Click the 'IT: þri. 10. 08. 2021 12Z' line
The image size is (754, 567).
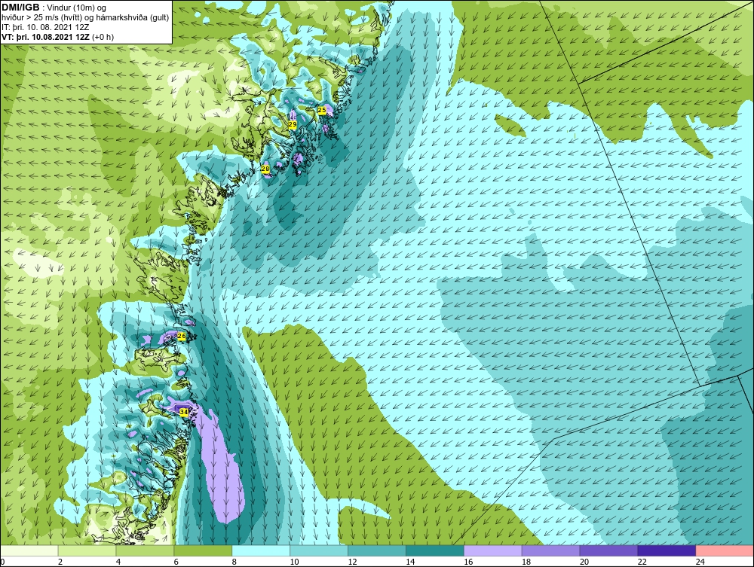pyautogui.click(x=45, y=27)
